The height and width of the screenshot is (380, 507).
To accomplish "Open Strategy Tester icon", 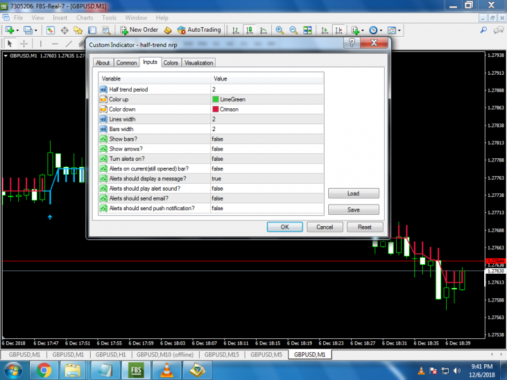I will 106,30.
